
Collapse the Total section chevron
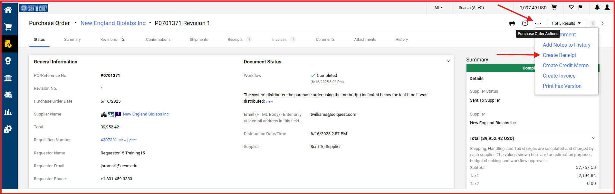(593, 138)
